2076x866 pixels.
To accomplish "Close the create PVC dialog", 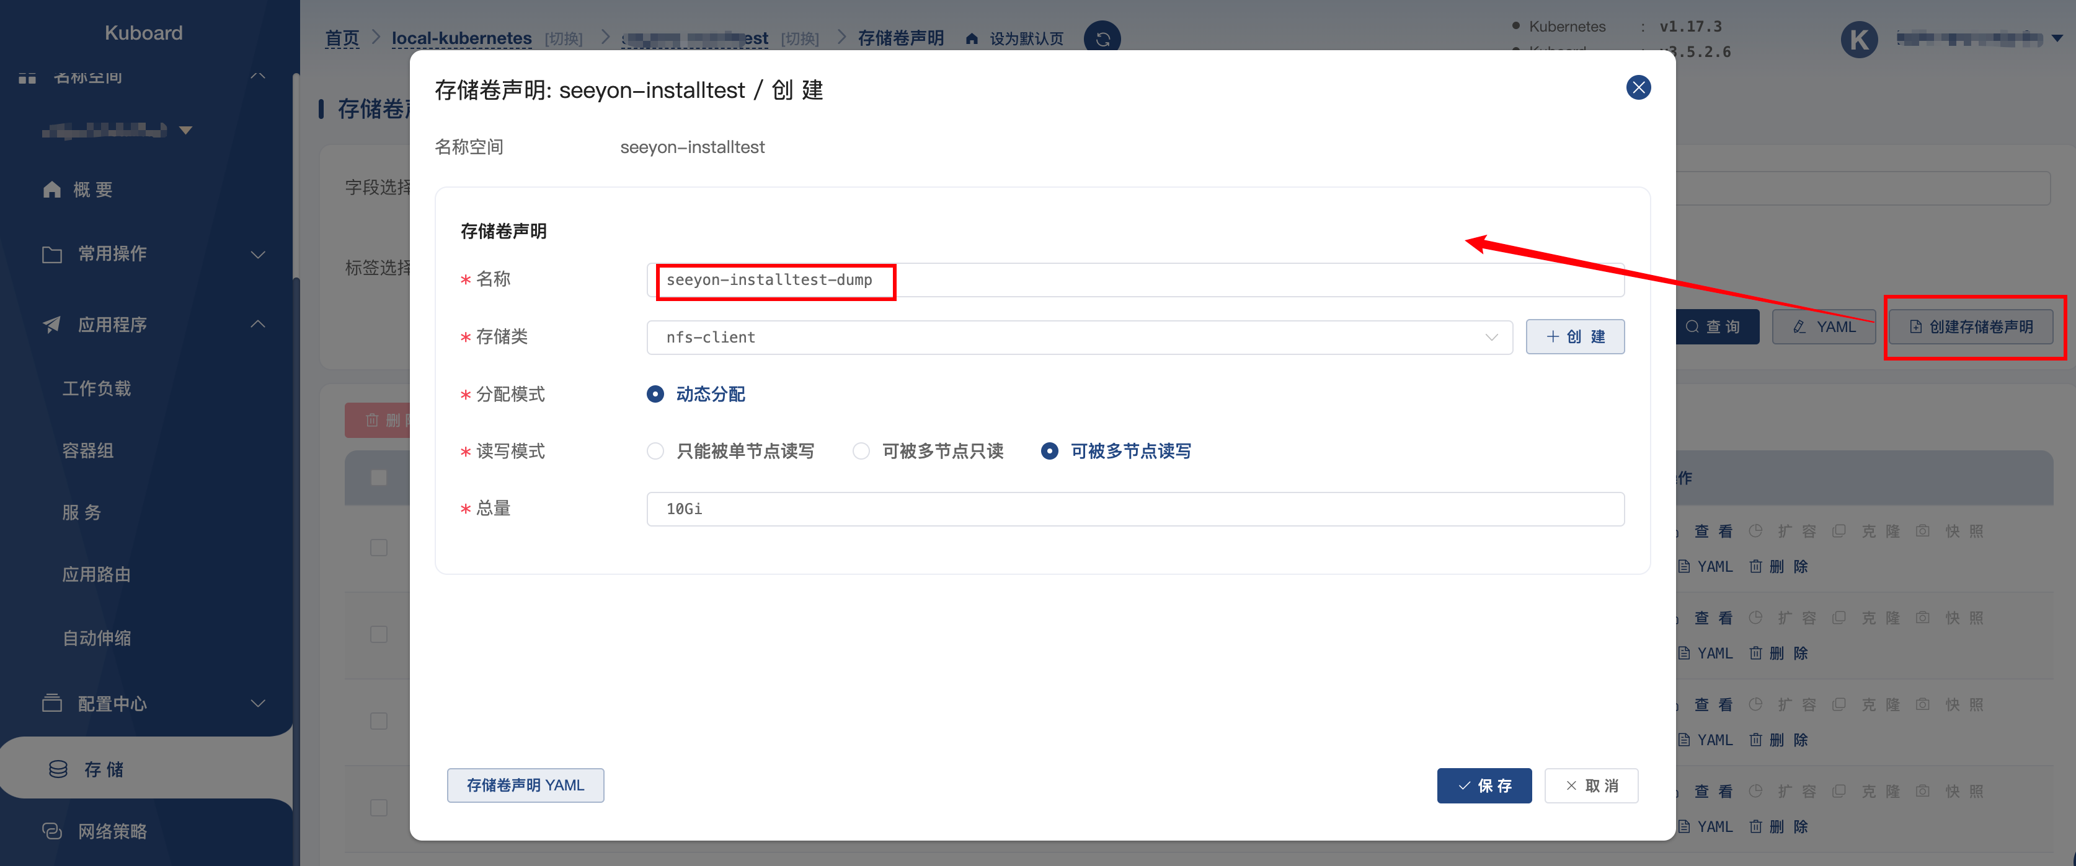I will 1638,88.
